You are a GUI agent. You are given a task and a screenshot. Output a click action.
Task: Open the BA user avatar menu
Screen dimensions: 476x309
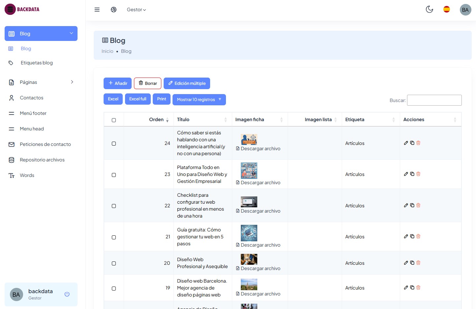[465, 10]
